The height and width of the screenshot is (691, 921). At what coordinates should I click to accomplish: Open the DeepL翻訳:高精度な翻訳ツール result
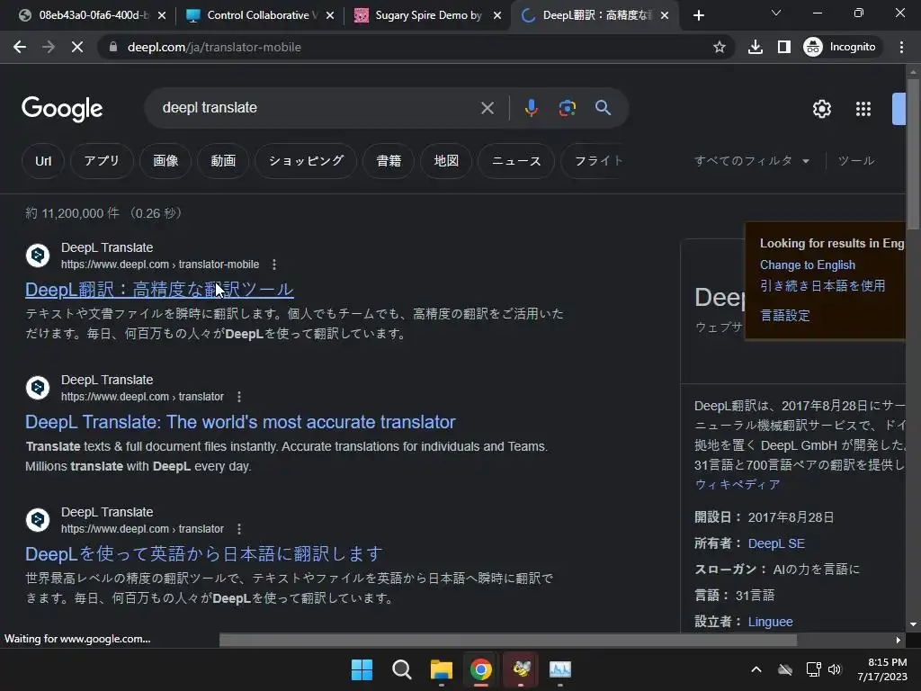tap(159, 290)
